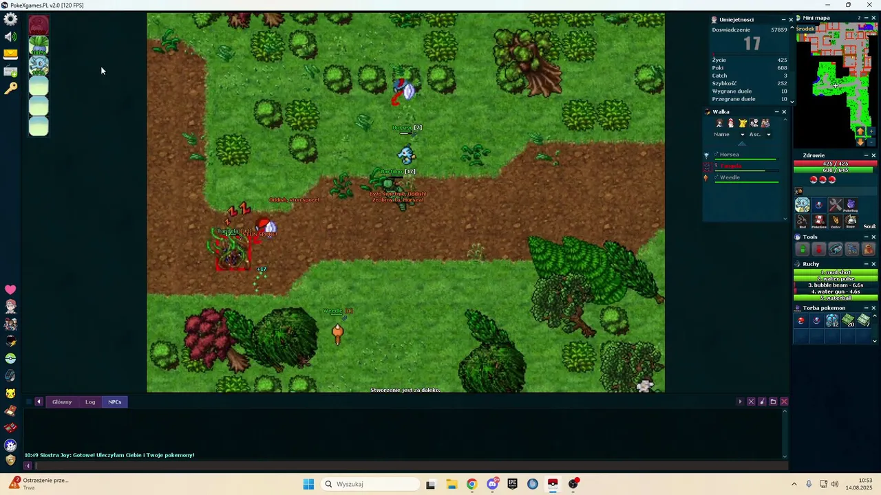Click the Rod equipment slot
The width and height of the screenshot is (881, 495).
(803, 221)
